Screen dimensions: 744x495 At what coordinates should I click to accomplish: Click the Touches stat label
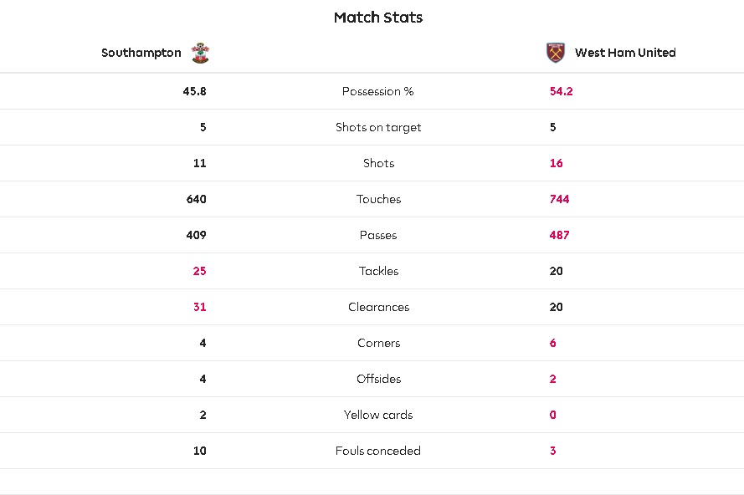(x=378, y=199)
